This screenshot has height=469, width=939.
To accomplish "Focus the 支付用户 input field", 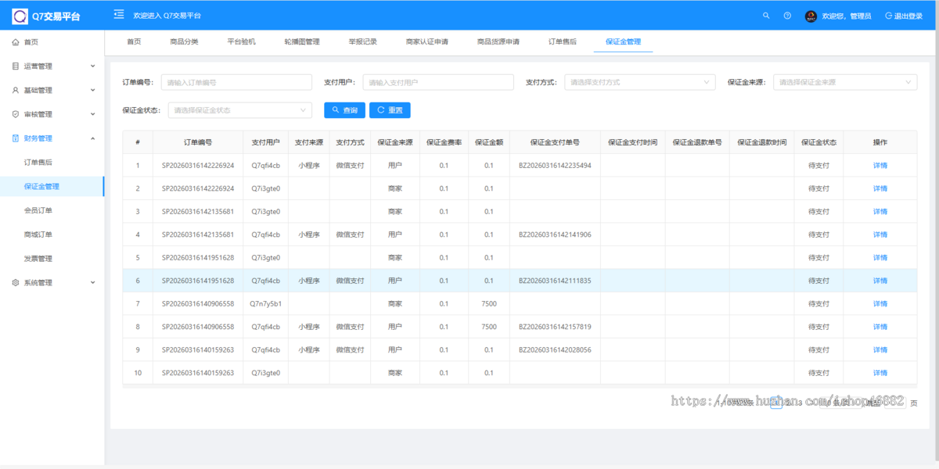I will click(x=438, y=82).
